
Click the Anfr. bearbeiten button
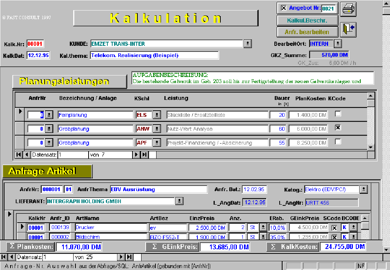point(307,32)
